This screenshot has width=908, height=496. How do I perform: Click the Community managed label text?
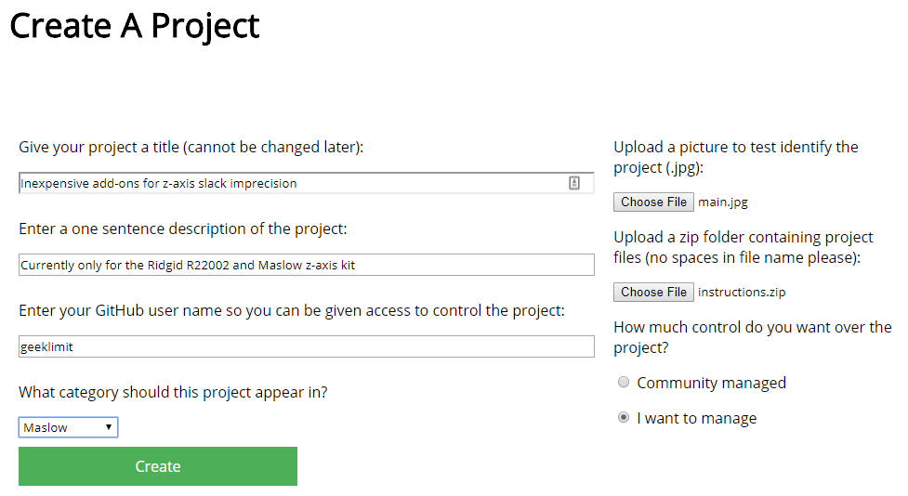tap(711, 383)
